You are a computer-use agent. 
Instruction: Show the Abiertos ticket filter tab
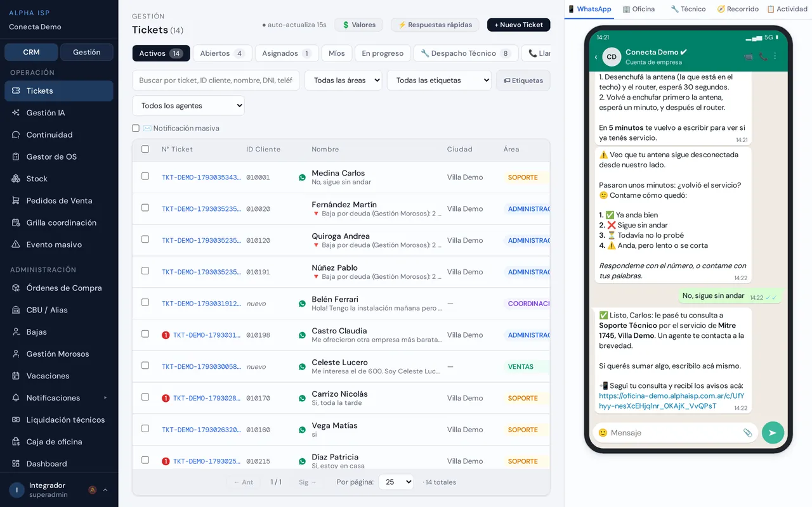222,53
